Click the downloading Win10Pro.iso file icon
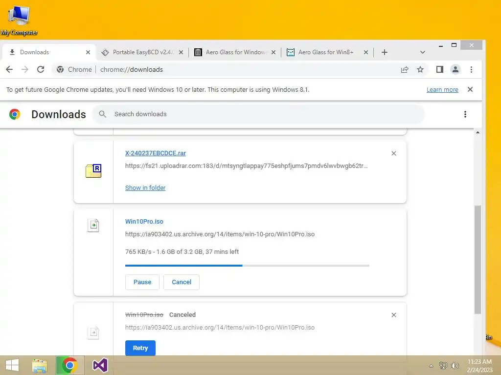This screenshot has height=375, width=501. 93,226
